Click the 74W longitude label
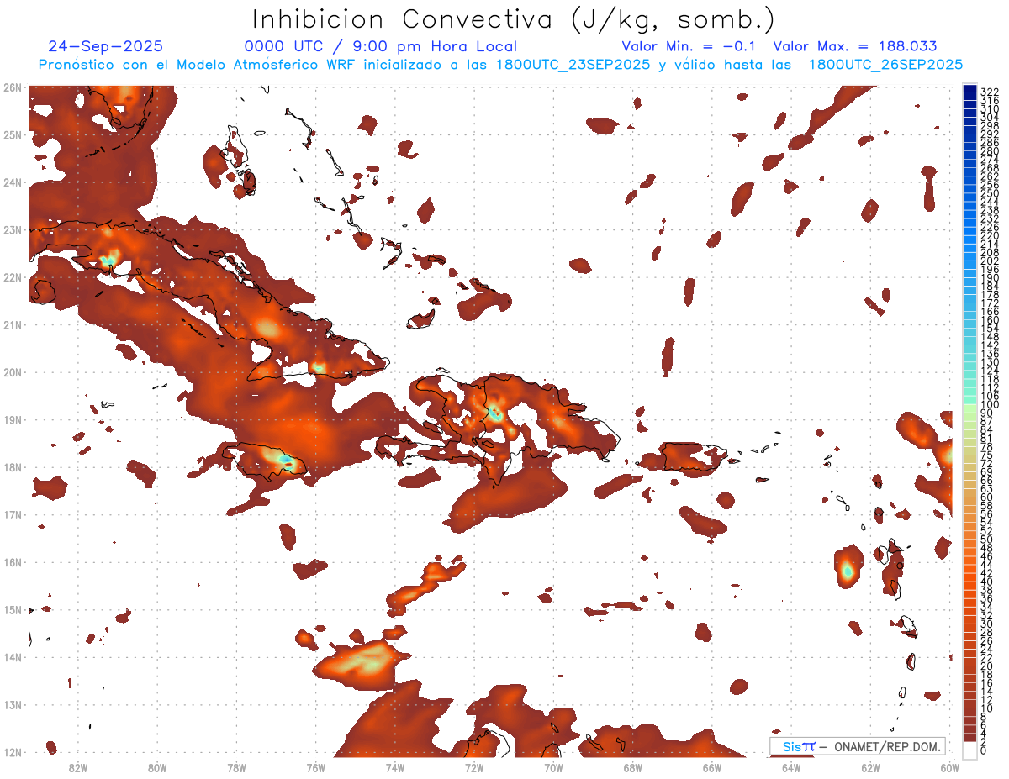The image size is (1009, 779). click(x=394, y=767)
